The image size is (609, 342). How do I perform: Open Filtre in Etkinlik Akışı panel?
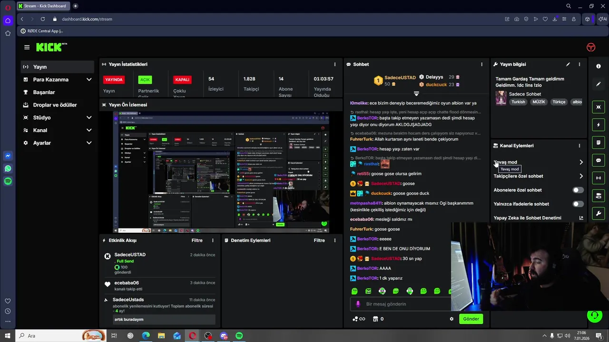(x=197, y=240)
